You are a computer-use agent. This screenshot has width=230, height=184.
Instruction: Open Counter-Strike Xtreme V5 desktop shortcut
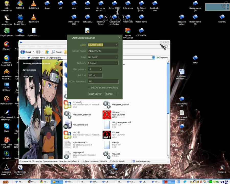click(x=20, y=170)
